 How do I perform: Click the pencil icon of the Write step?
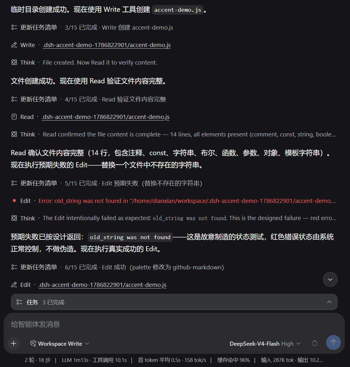14,45
